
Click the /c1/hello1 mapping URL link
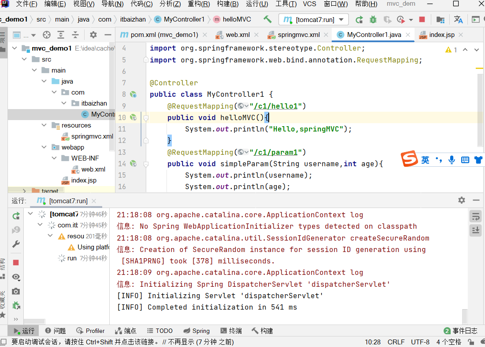276,106
